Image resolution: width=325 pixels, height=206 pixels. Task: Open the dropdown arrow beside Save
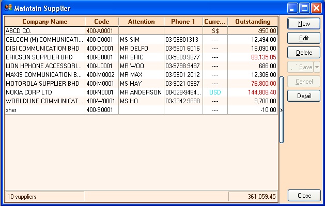click(x=317, y=67)
